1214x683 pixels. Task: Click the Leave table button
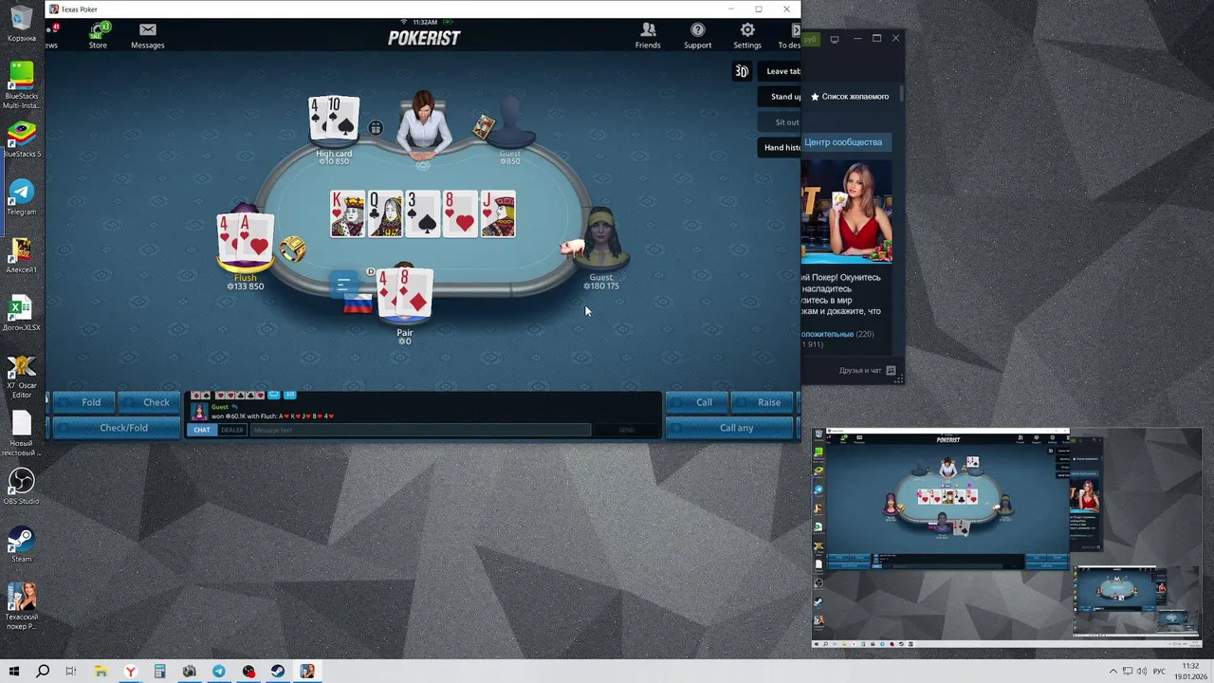781,71
